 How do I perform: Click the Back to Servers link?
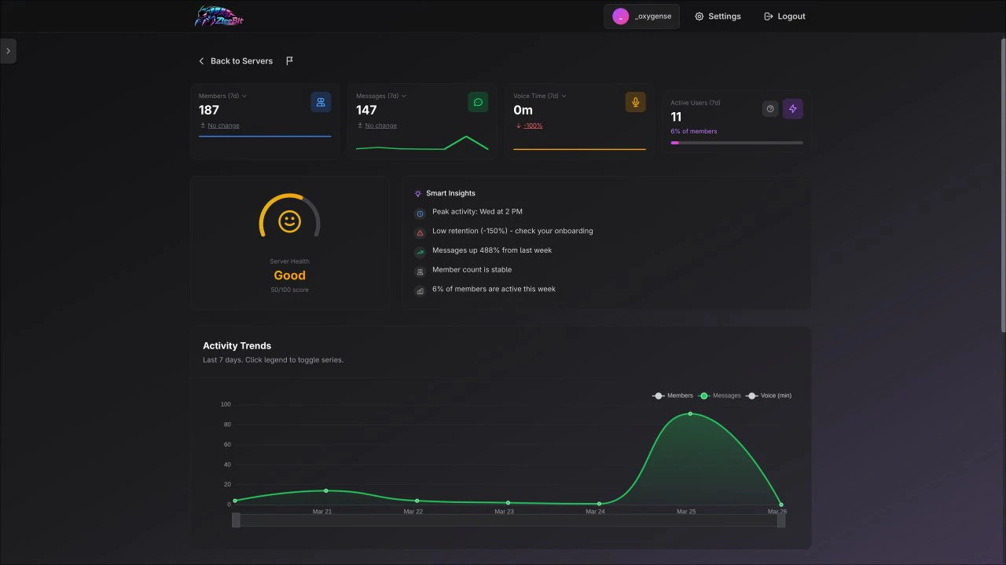(x=236, y=60)
